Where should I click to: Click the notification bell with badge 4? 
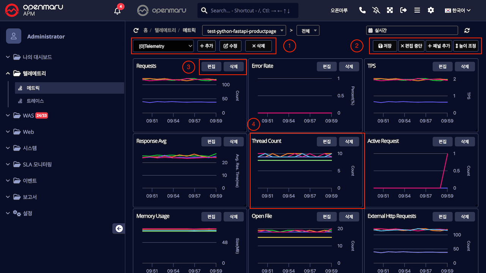click(118, 11)
